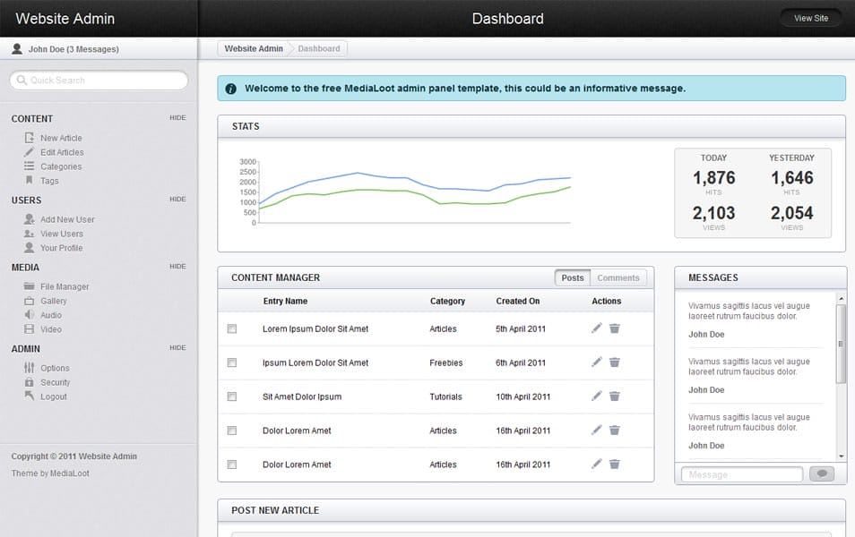This screenshot has height=537, width=855.
Task: Hide the Content sidebar section
Action: [x=177, y=117]
